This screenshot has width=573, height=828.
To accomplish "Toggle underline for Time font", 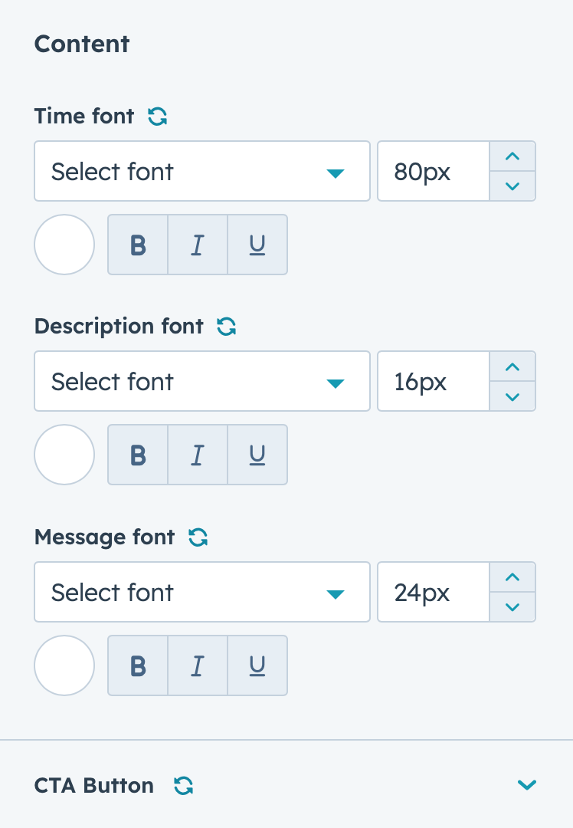I will pyautogui.click(x=257, y=245).
